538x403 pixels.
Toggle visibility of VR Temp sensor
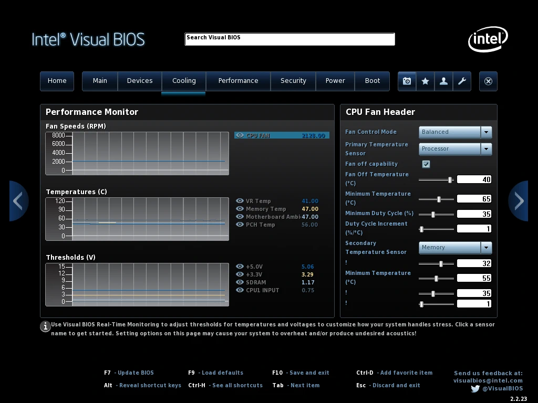tap(240, 201)
